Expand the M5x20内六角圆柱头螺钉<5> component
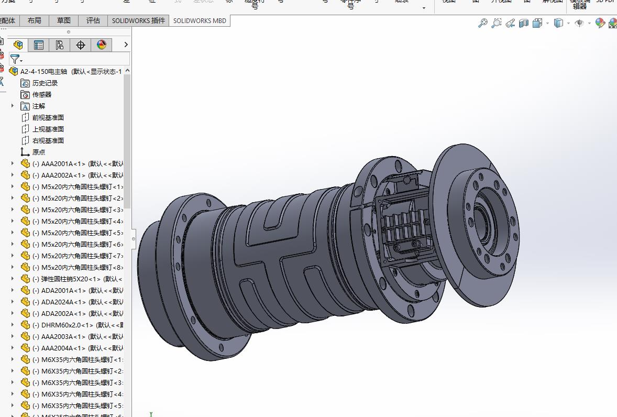Viewport: 617px width, 417px height. [x=12, y=233]
